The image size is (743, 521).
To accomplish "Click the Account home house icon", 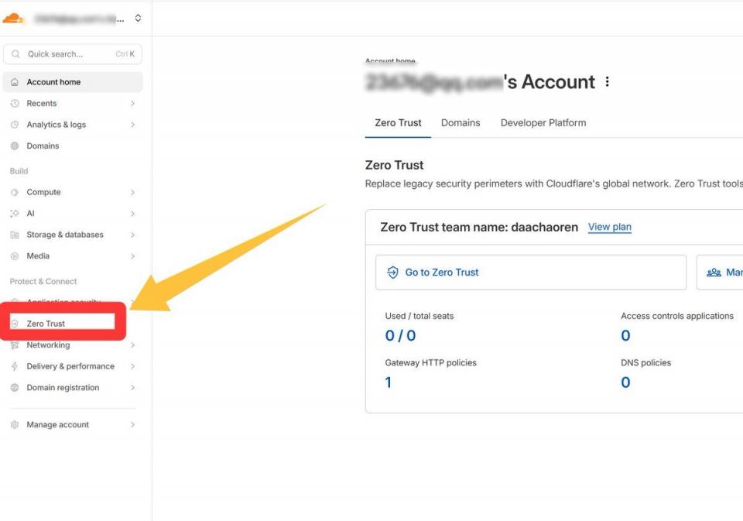I will point(15,82).
